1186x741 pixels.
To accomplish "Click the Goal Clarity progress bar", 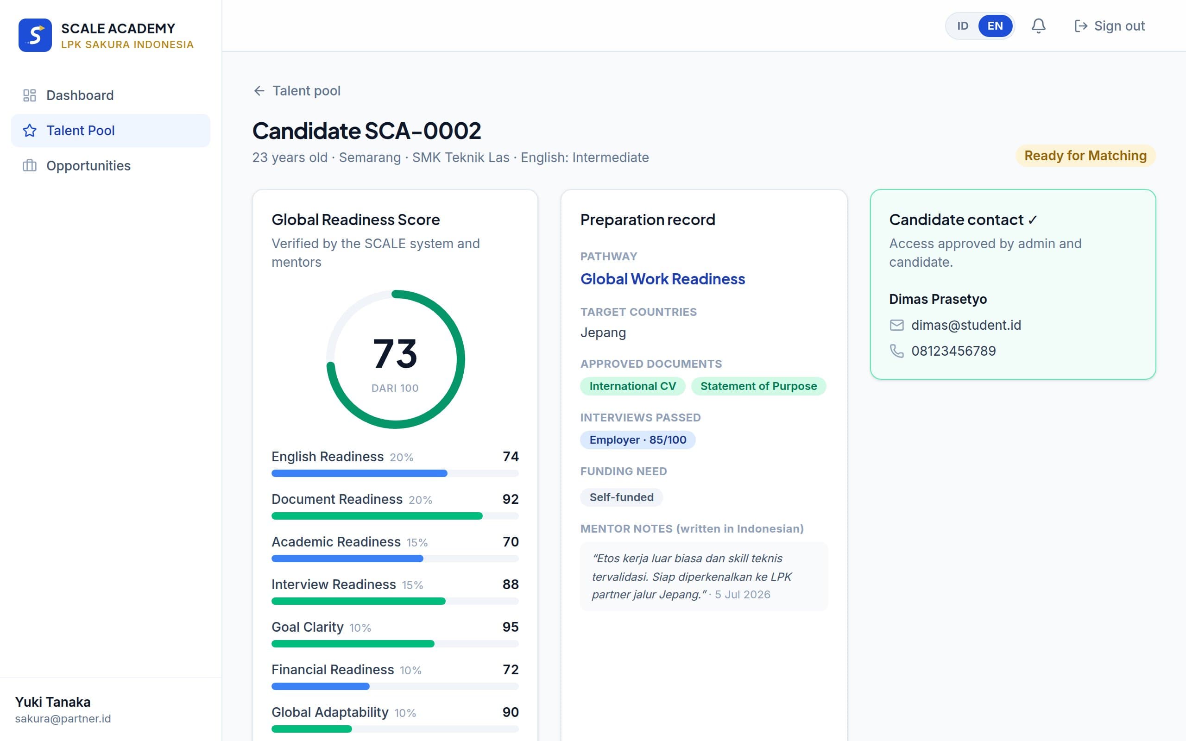I will coord(395,644).
